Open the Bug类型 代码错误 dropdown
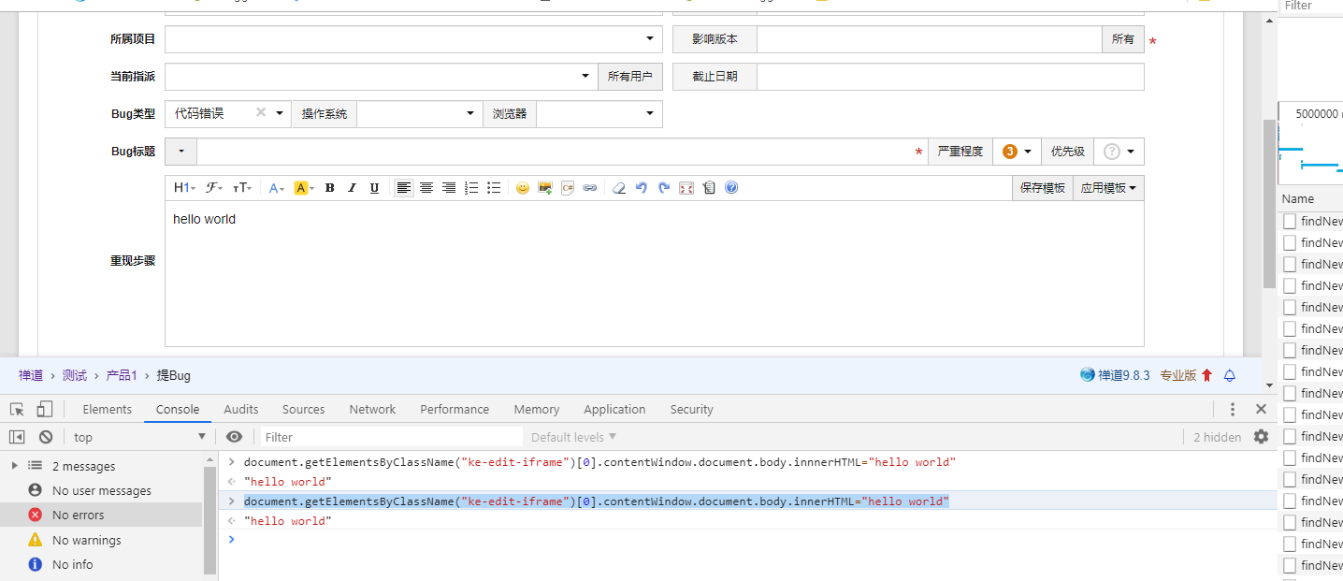 coord(228,114)
